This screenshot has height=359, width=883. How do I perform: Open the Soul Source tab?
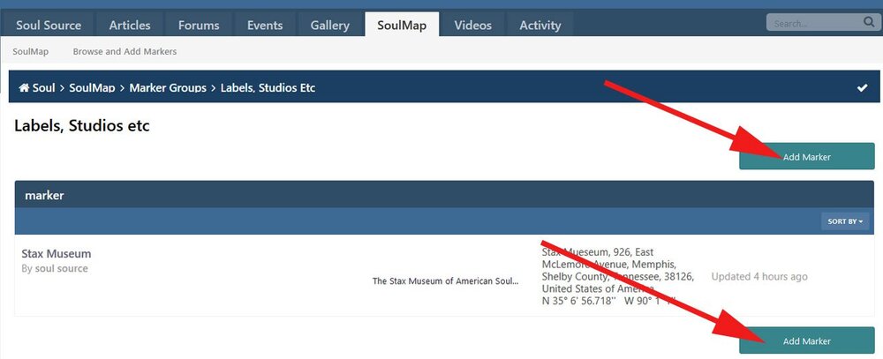[49, 26]
